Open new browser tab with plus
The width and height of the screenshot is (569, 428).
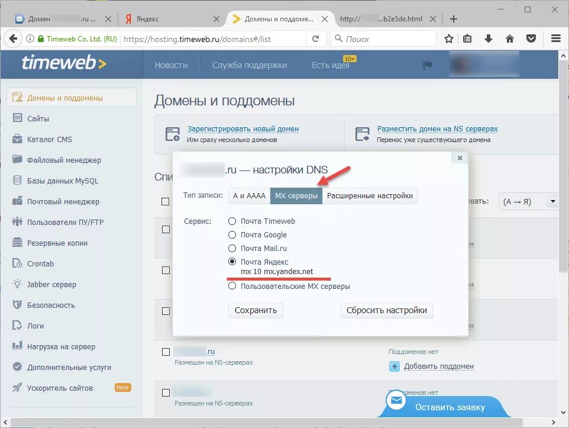tap(453, 19)
